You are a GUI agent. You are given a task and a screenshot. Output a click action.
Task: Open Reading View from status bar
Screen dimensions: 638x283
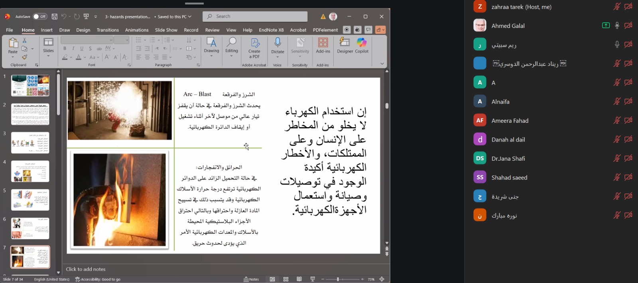pyautogui.click(x=299, y=279)
